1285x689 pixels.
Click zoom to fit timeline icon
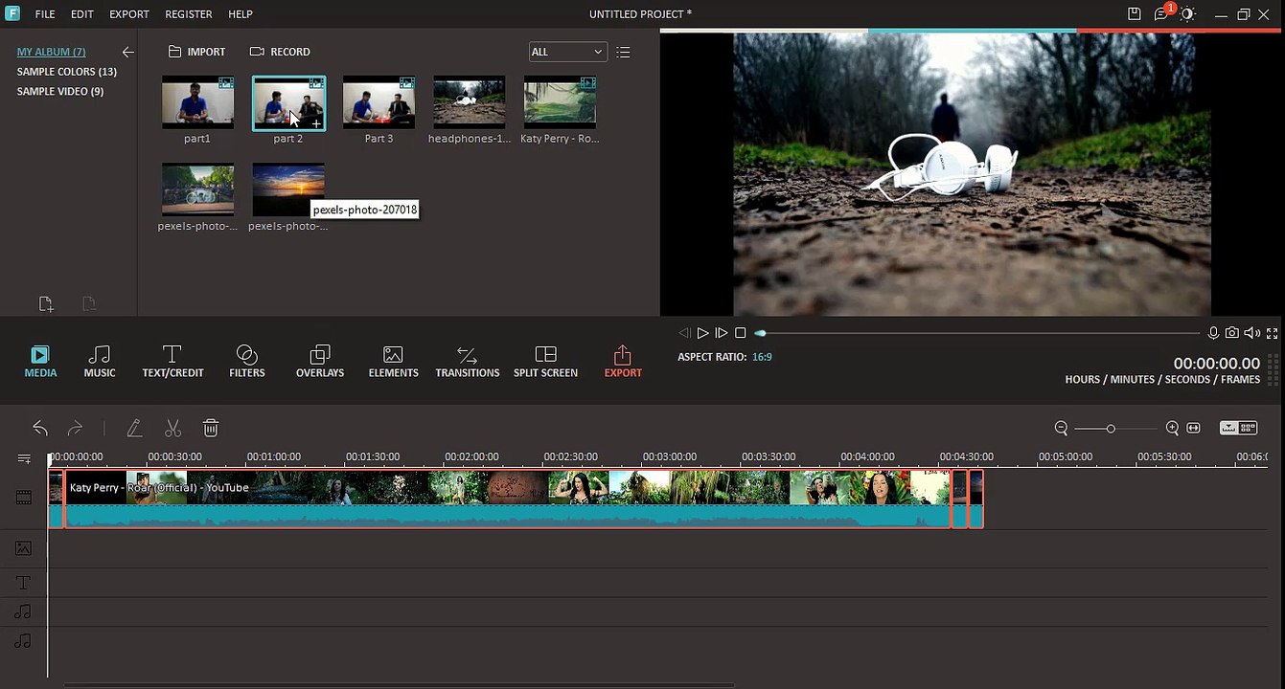(x=1194, y=428)
